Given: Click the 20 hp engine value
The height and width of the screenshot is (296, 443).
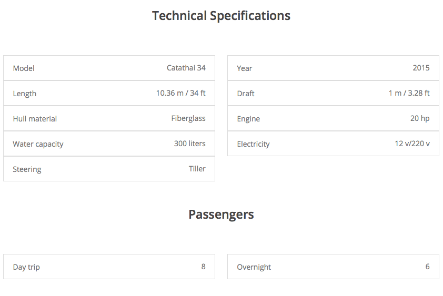Looking at the screenshot, I should (420, 118).
